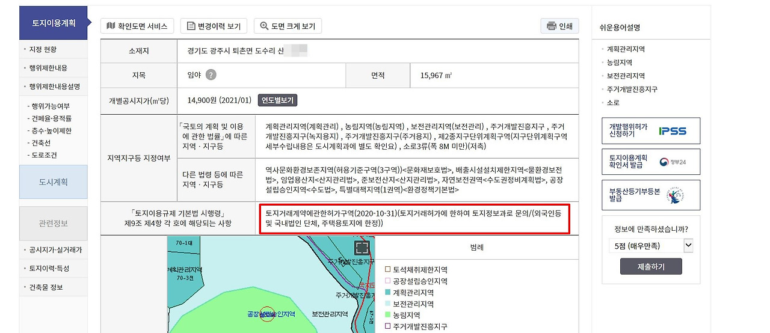
Task: Click 토지이용계획 확인서 발급 banner
Action: coord(651,162)
